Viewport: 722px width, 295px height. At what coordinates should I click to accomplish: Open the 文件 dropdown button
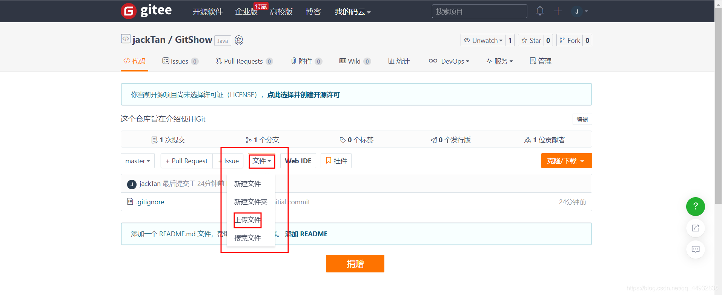click(x=262, y=161)
